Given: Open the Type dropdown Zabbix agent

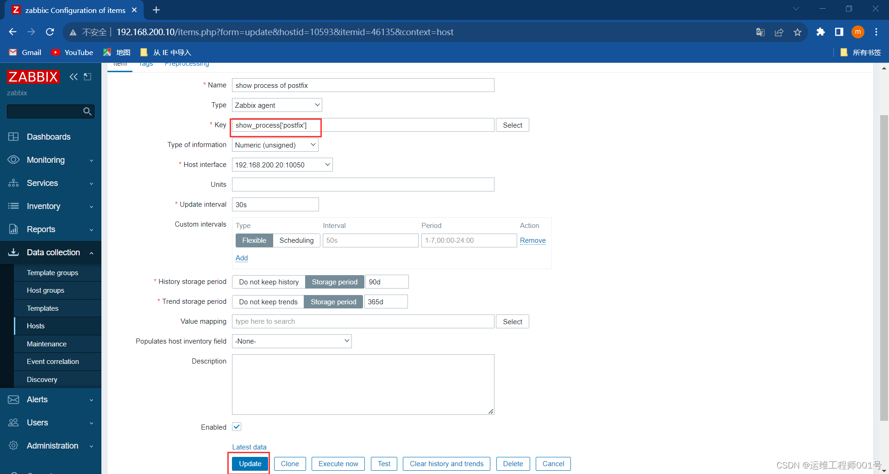Looking at the screenshot, I should [x=277, y=105].
